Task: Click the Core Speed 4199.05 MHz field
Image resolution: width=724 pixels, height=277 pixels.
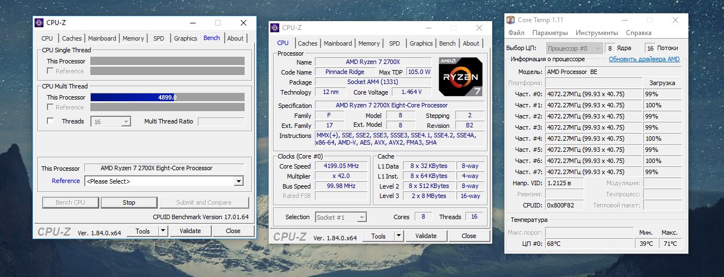Action: [342, 166]
